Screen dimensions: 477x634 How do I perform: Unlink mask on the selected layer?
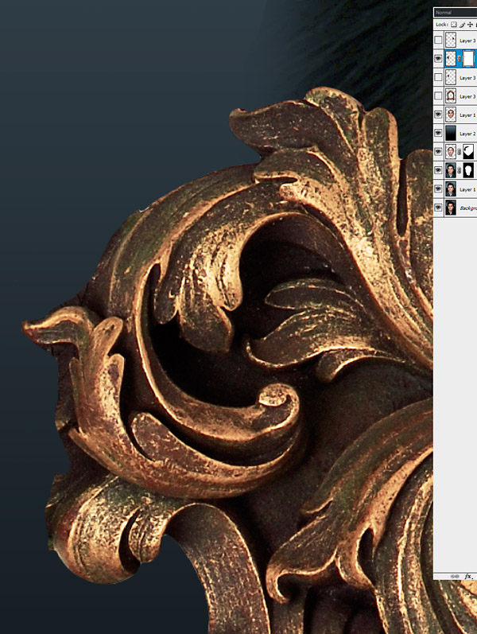[x=460, y=59]
